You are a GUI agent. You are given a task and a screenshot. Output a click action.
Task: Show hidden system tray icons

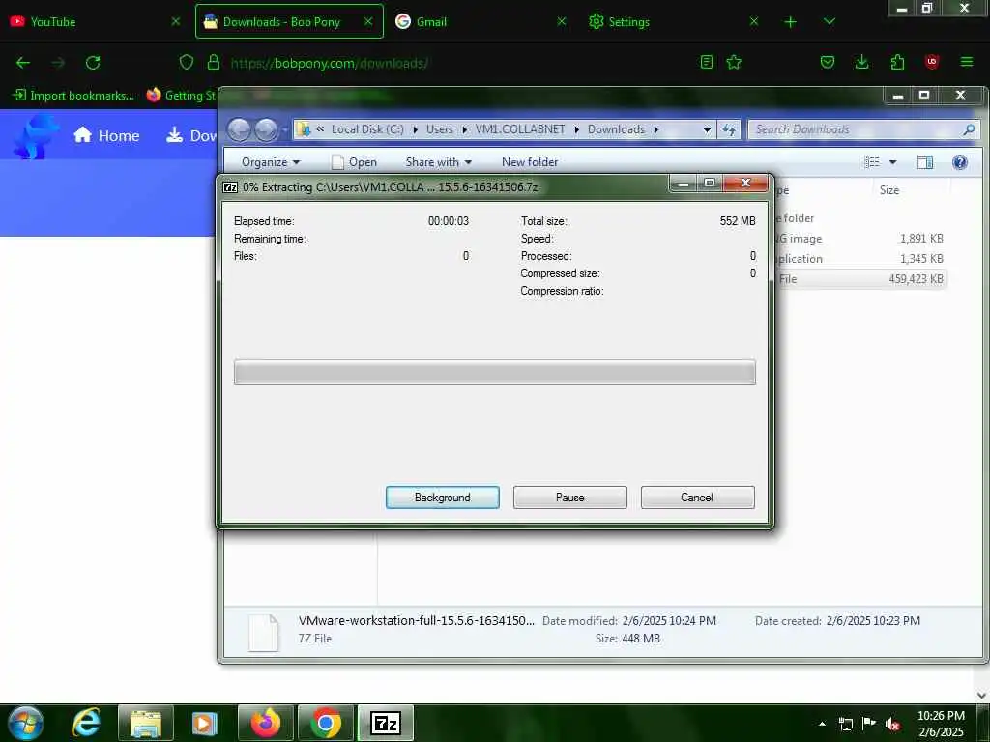pyautogui.click(x=822, y=724)
